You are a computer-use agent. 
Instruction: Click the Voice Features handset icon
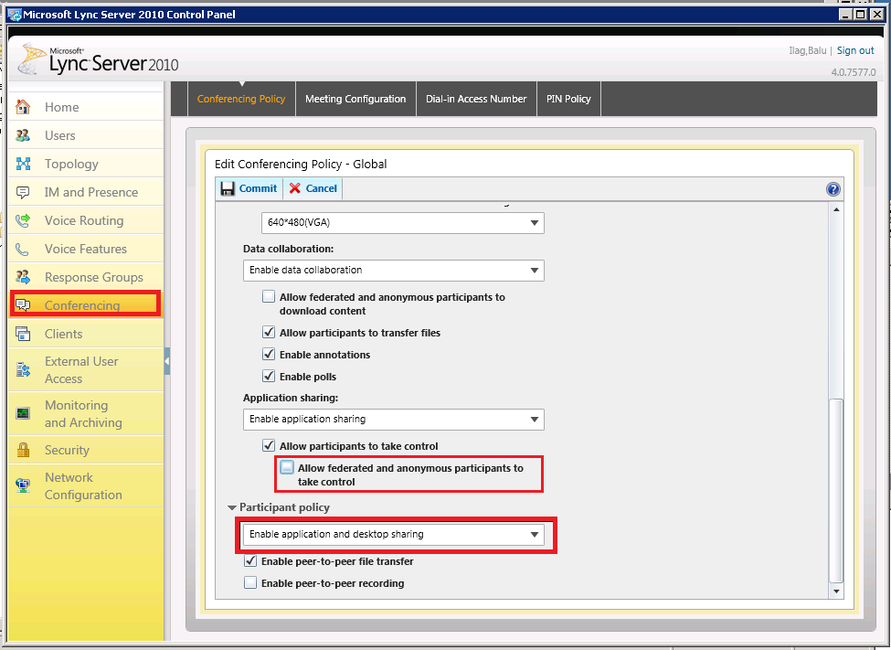click(x=23, y=249)
